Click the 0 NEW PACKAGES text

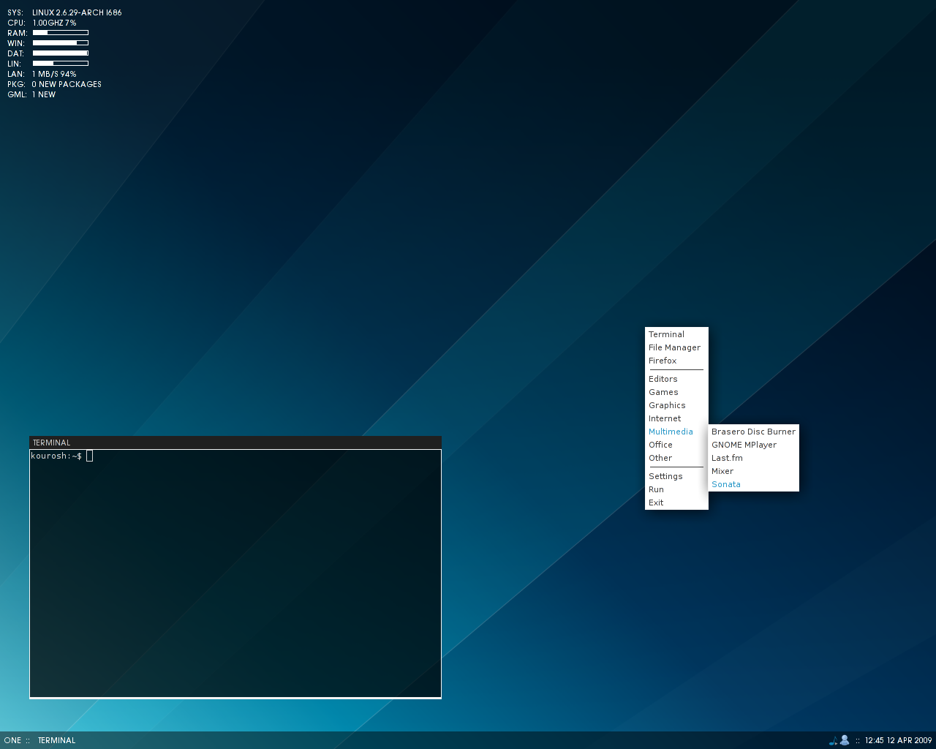67,84
